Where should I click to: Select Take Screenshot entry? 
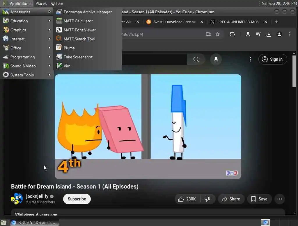tap(88, 57)
